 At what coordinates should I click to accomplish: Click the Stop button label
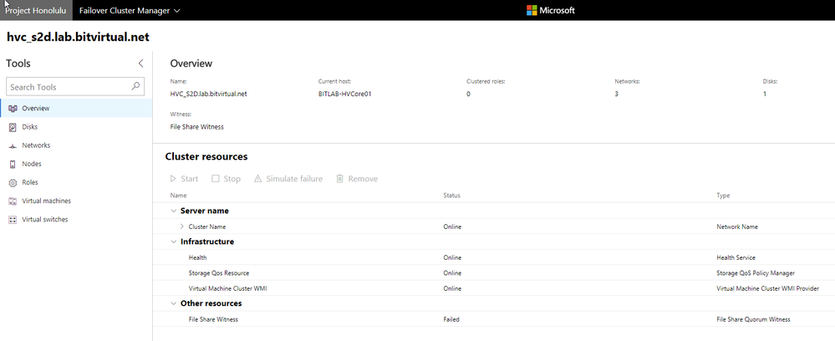tap(232, 179)
